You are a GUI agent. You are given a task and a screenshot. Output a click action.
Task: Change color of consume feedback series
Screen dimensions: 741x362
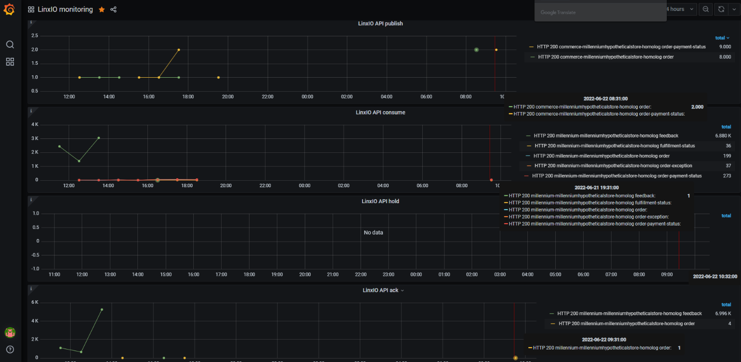pyautogui.click(x=529, y=135)
